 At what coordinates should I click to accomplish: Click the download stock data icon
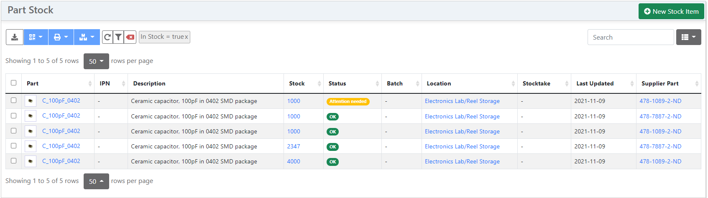[15, 37]
